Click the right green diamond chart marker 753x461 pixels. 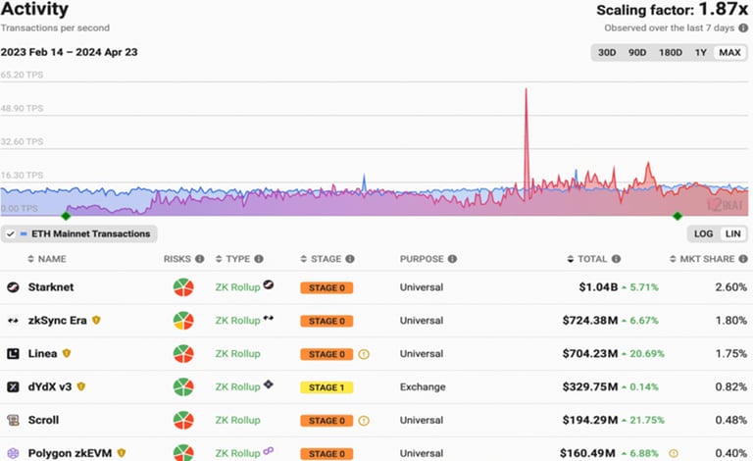678,216
